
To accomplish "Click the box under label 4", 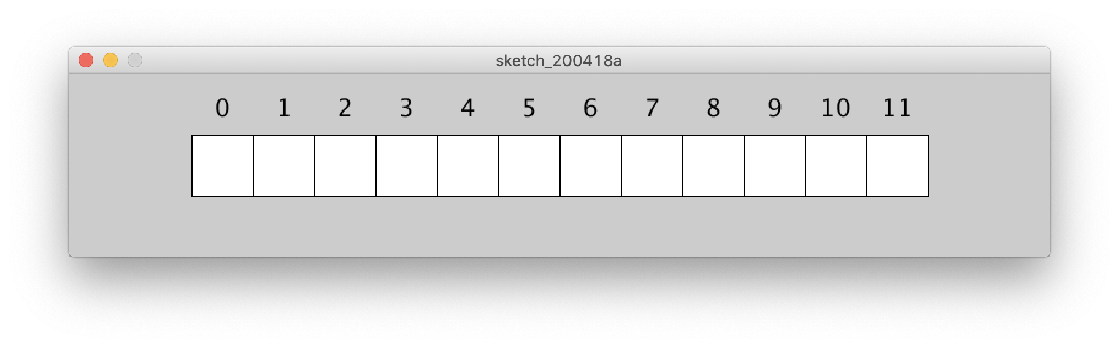I will point(468,166).
